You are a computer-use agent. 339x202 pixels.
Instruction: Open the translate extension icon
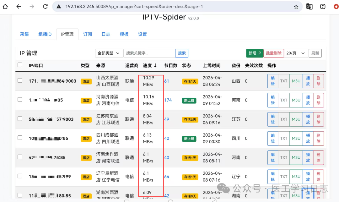[309, 7]
